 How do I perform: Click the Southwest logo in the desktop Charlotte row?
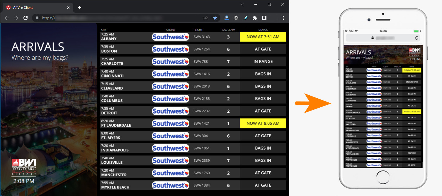(171, 62)
